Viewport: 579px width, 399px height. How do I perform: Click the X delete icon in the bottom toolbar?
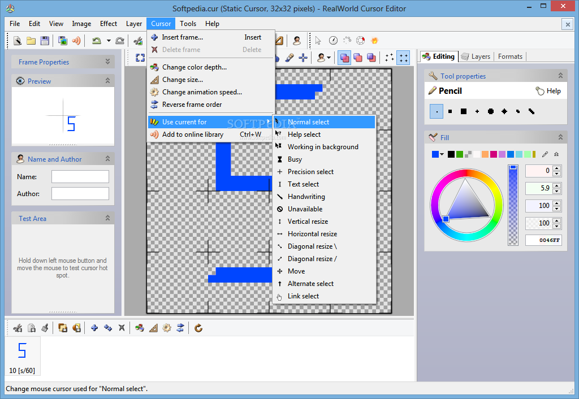(x=122, y=328)
